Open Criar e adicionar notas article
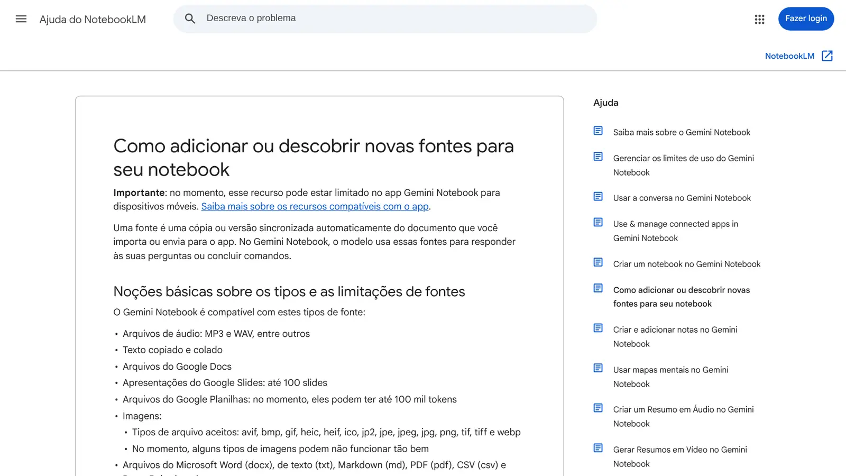Viewport: 846px width, 476px height. [675, 336]
